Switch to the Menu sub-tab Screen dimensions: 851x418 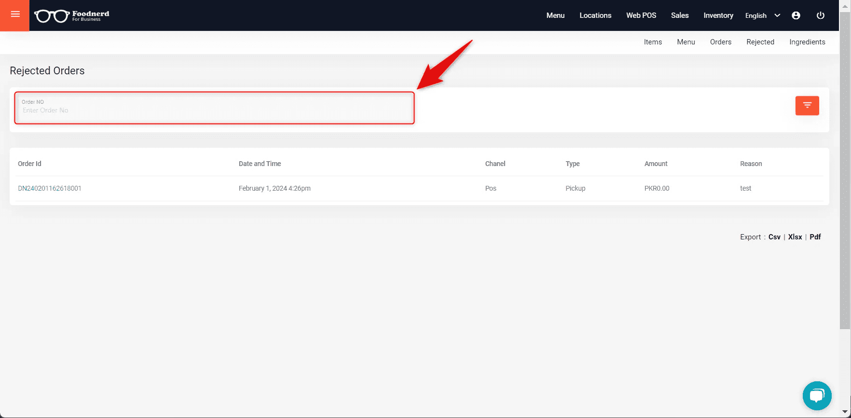(x=686, y=42)
